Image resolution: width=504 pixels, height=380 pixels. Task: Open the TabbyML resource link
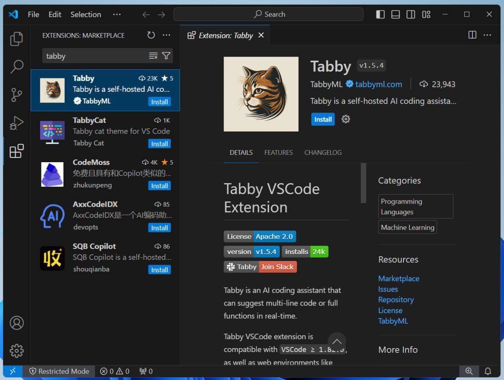pyautogui.click(x=393, y=321)
